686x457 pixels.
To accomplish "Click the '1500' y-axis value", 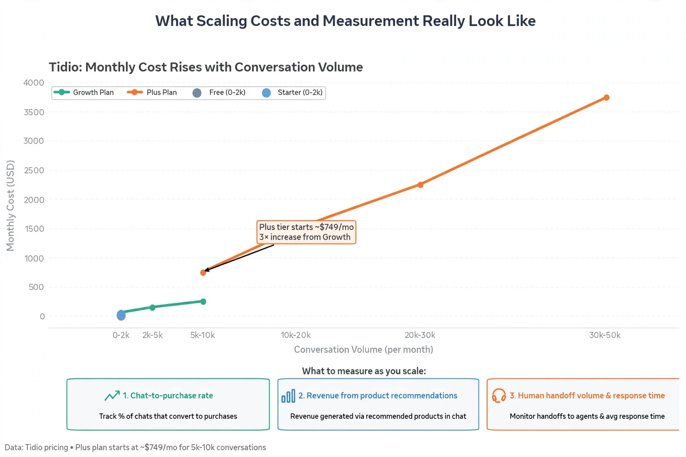I will [x=34, y=229].
